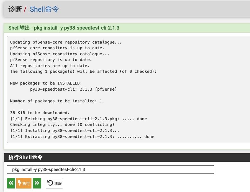
Task: Click the dark 执行Shell命令 panel header
Action: tap(25, 157)
